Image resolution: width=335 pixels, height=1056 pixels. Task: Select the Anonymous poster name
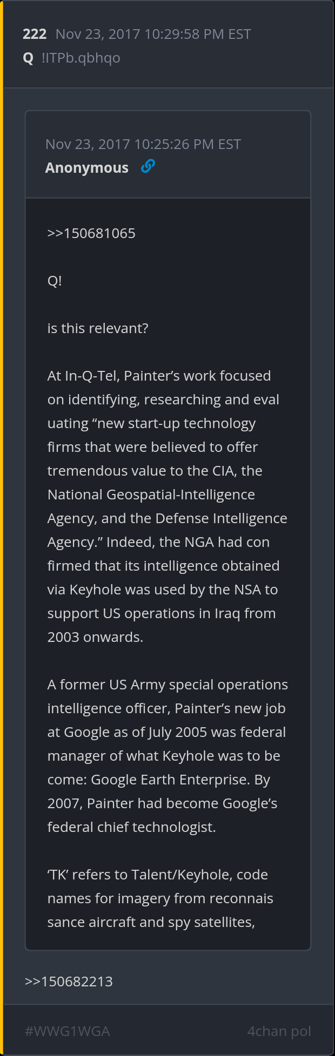[x=86, y=168]
